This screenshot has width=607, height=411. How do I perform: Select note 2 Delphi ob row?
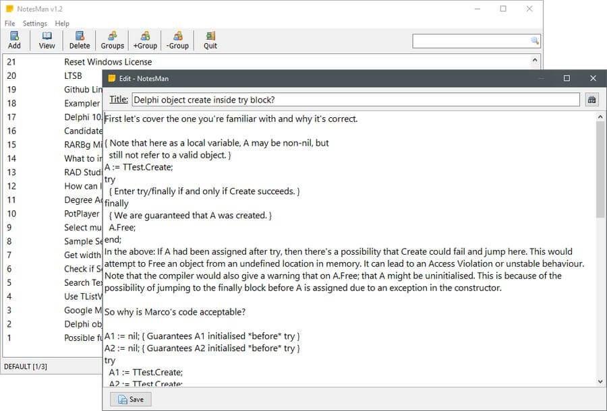[x=53, y=324]
